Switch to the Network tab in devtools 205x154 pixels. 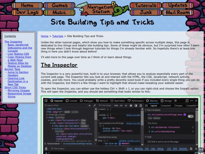[x=102, y=101]
